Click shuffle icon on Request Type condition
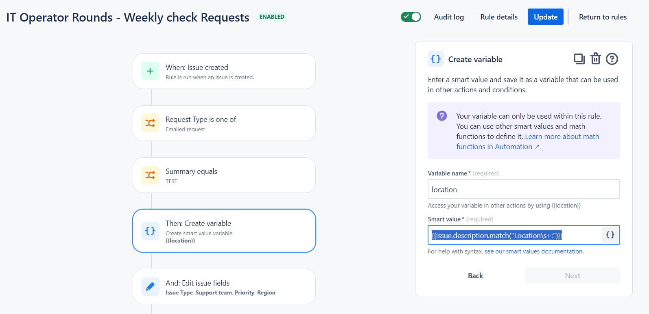 [x=150, y=123]
